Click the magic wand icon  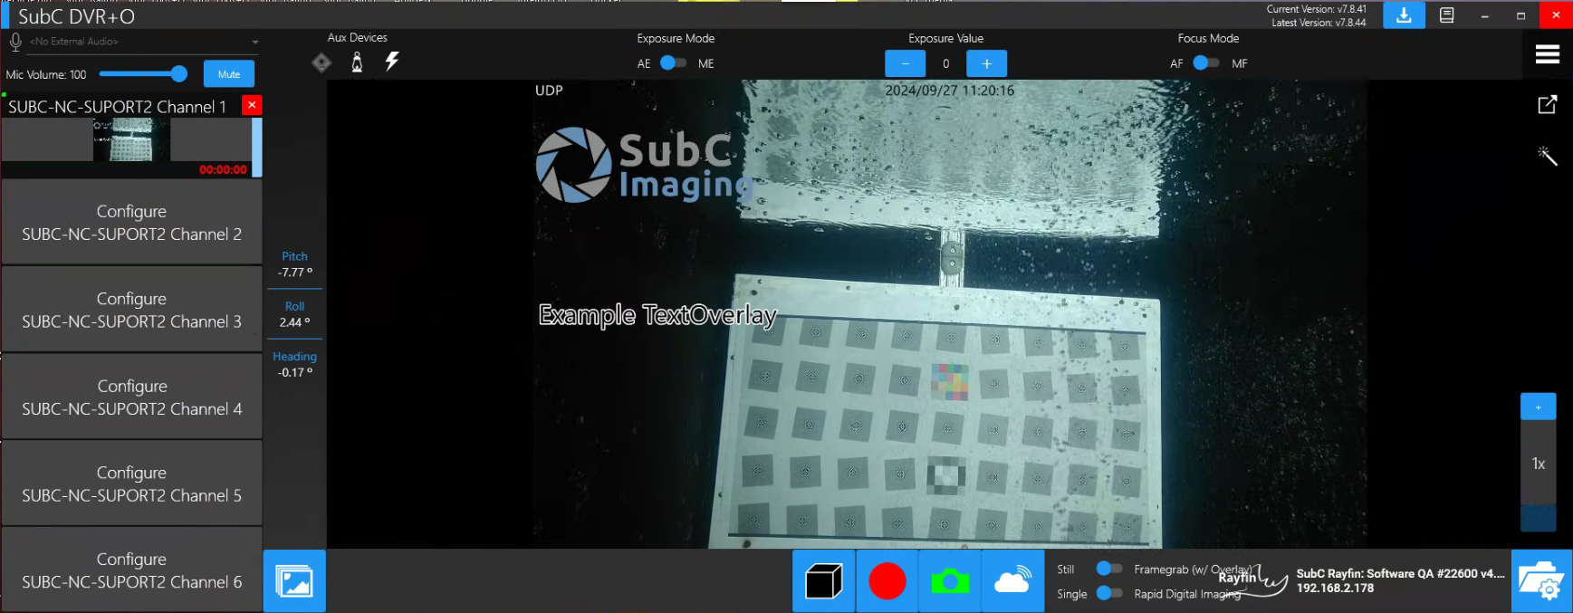1547,156
